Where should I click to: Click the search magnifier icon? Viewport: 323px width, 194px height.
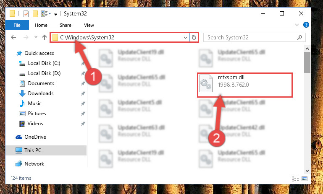tap(299, 37)
